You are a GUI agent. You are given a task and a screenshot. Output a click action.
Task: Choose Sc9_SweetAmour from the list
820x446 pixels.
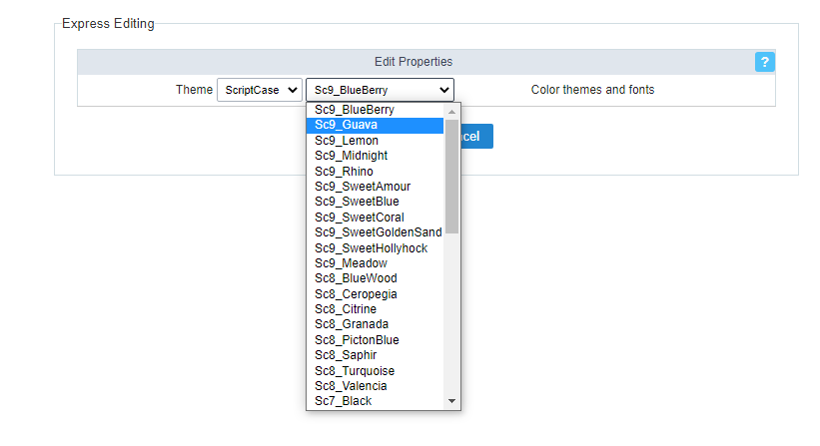375,187
